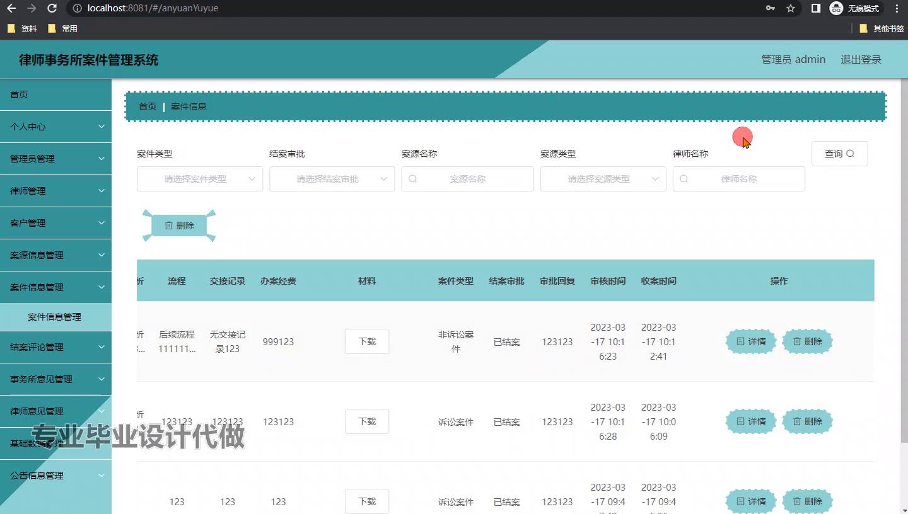Viewport: 908px width, 514px height.
Task: Collapse the 案件信息管理 parent menu
Action: point(55,287)
